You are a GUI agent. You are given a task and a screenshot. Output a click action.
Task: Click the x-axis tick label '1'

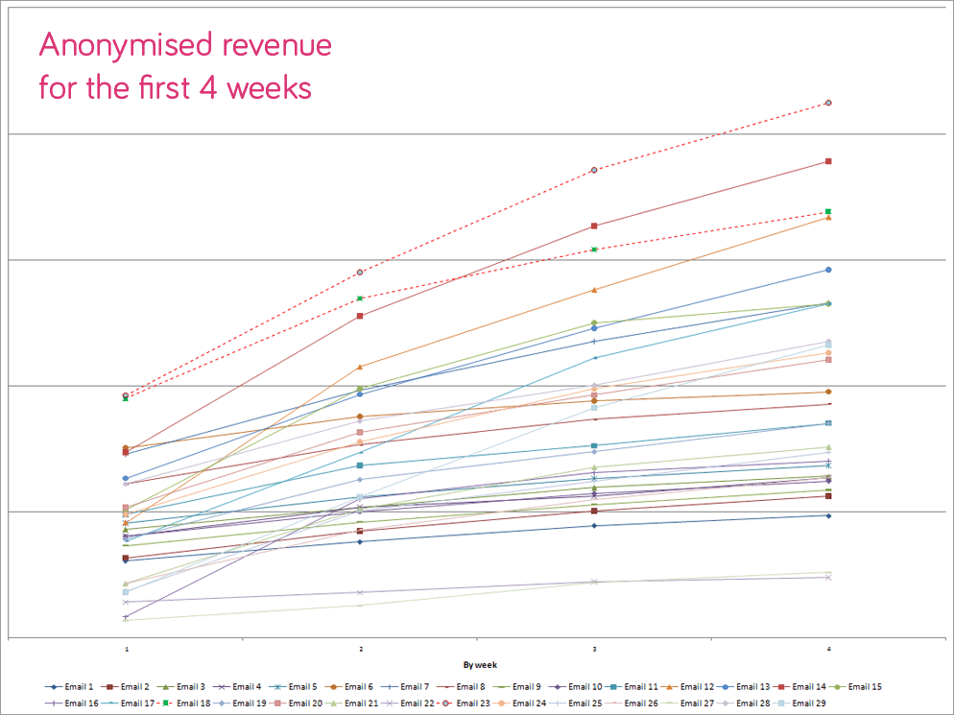[x=127, y=650]
